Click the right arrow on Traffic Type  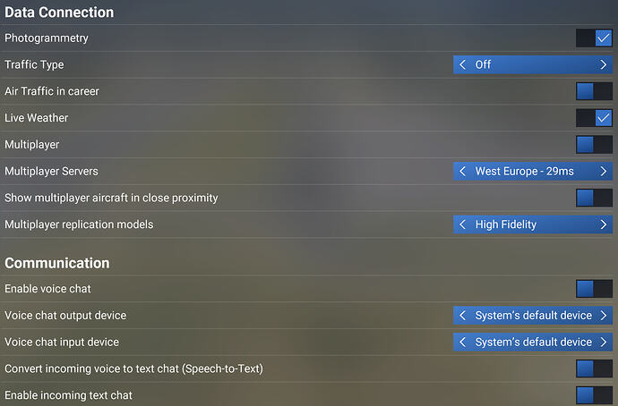click(x=604, y=64)
